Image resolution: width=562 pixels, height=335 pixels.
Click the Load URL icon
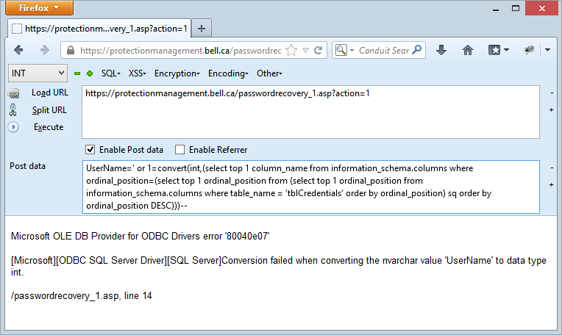[x=14, y=93]
